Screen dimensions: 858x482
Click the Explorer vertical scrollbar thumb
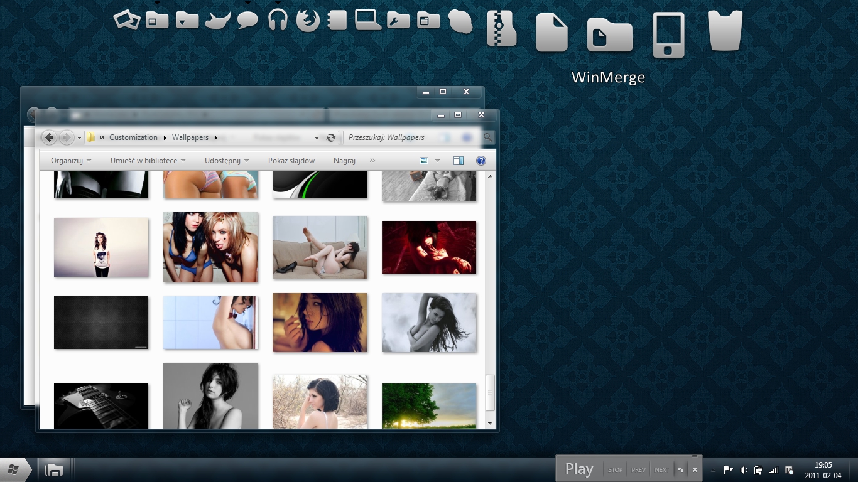point(491,394)
